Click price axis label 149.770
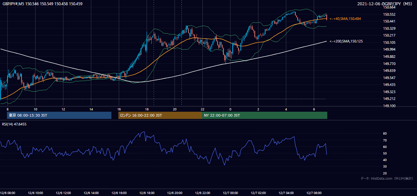Image resolution: width=417 pixels, height=196 pixels. point(389,64)
